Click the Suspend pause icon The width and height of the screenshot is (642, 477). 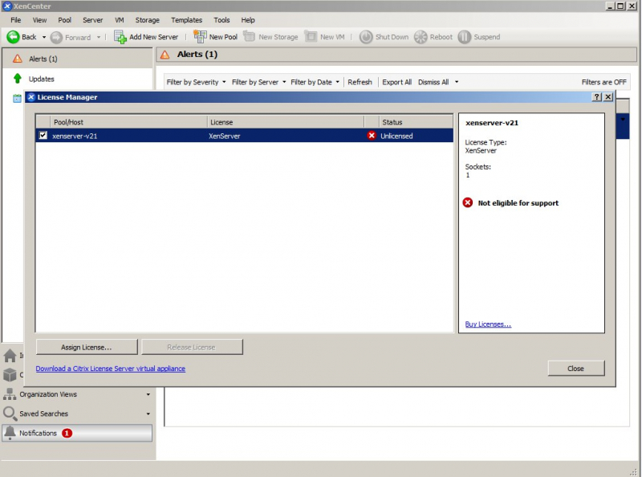(x=465, y=37)
